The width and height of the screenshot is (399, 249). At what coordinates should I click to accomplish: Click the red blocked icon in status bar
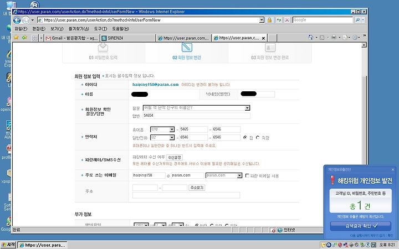(273, 230)
